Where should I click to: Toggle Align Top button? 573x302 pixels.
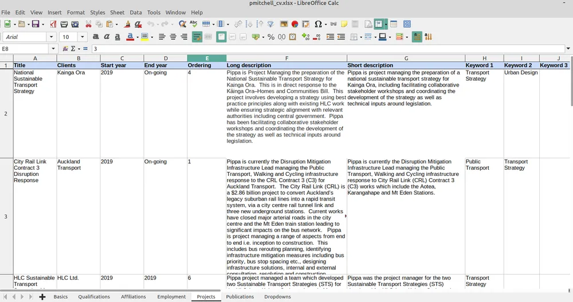point(221,37)
